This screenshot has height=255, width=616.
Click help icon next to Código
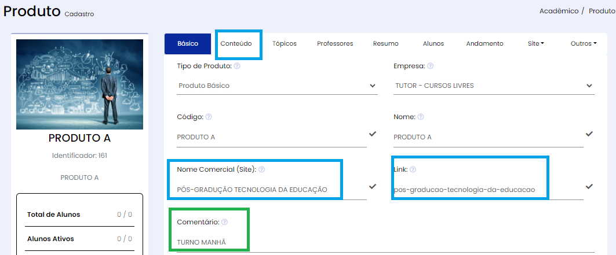209,117
